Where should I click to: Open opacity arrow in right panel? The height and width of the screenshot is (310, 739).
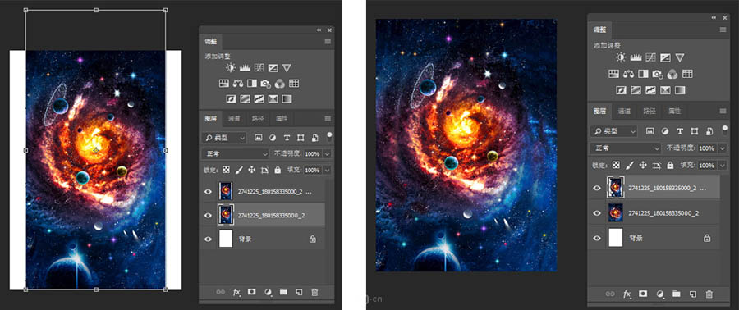coord(723,148)
